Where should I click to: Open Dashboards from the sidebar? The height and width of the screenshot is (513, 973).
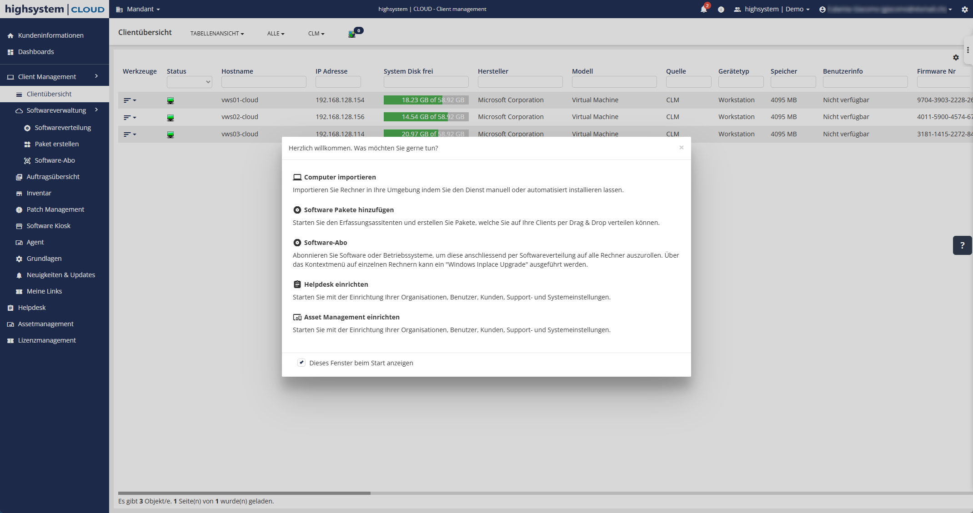click(36, 52)
